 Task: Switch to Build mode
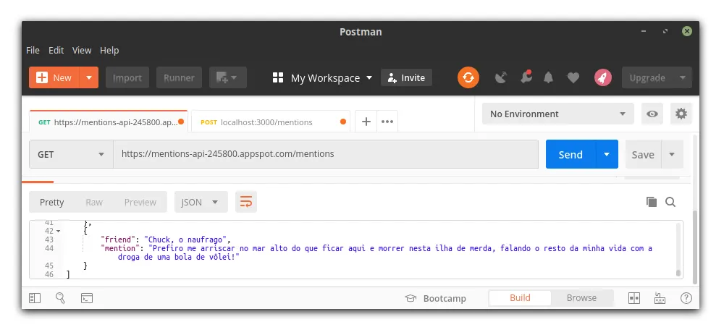[520, 298]
